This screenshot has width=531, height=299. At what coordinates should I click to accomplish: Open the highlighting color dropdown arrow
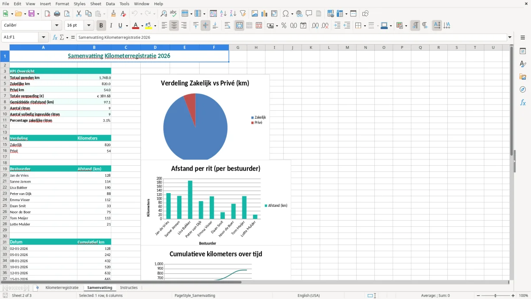coord(155,26)
